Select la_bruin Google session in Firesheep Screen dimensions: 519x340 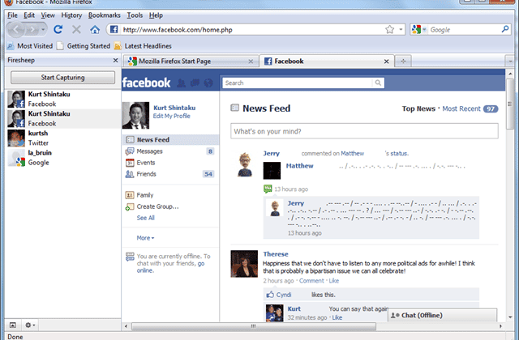point(63,158)
